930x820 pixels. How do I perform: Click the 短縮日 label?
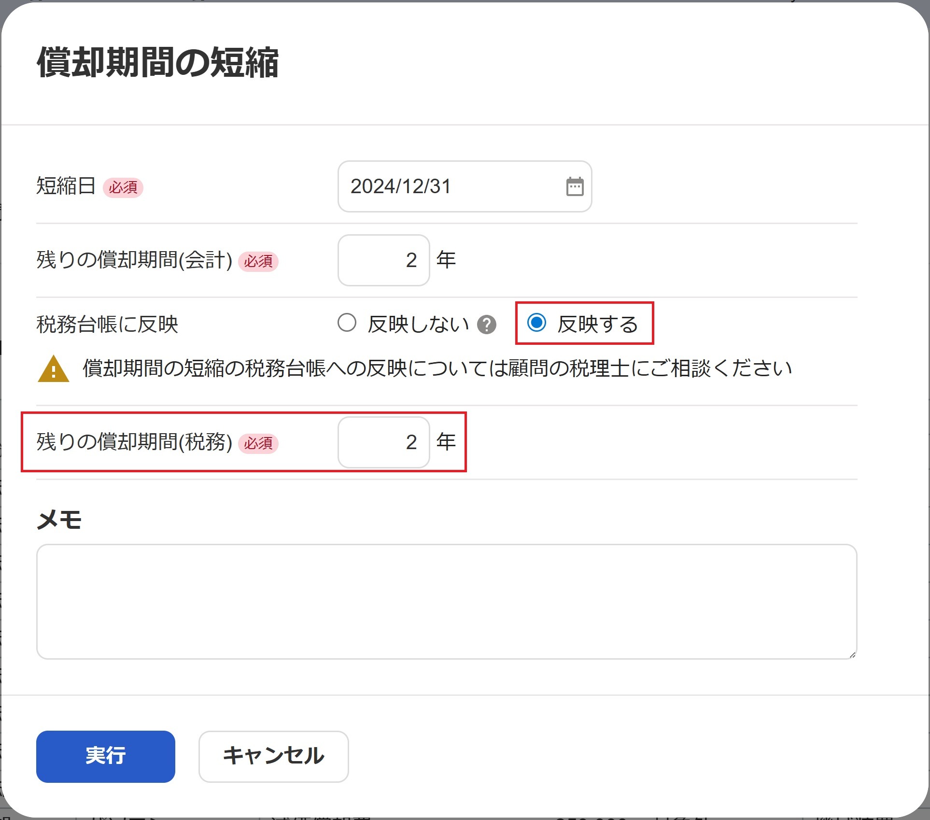click(66, 186)
